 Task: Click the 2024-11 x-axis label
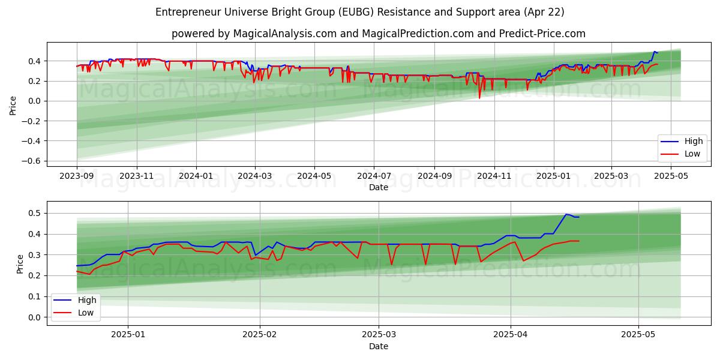tap(494, 176)
